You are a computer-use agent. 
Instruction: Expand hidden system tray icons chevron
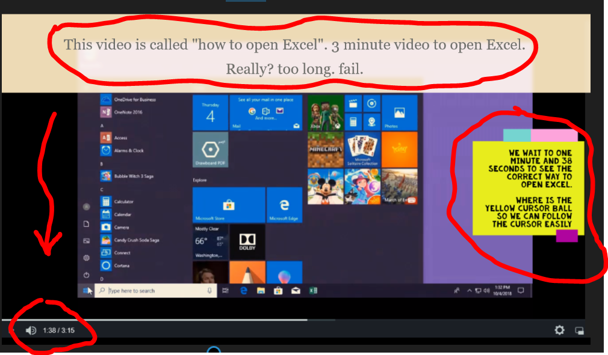469,291
